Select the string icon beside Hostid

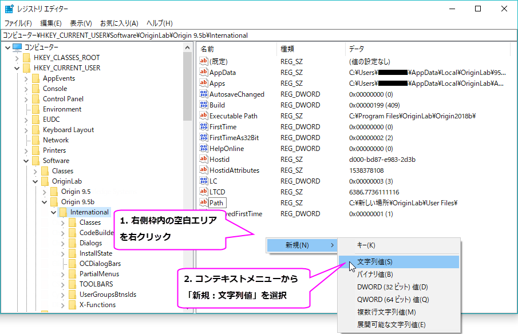click(x=204, y=159)
